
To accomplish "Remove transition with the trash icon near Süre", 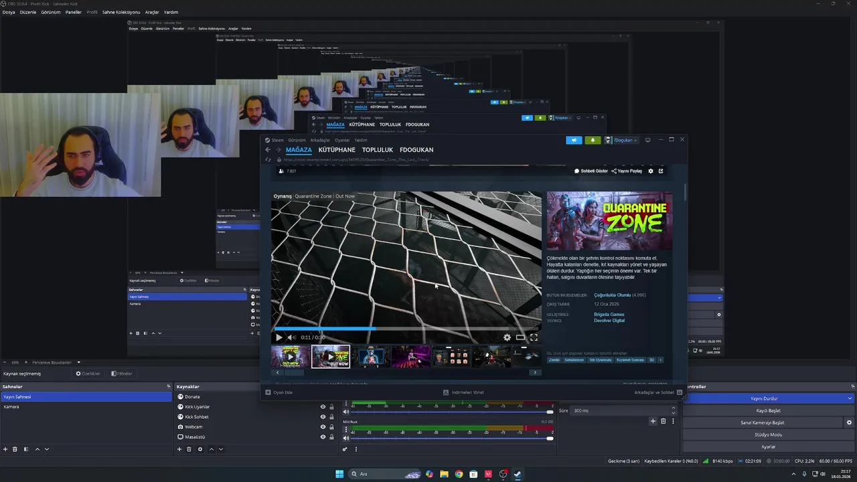I will 664,421.
